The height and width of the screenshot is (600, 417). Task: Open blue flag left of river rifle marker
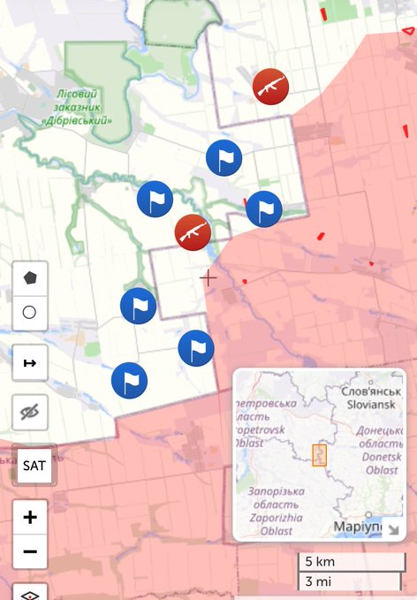point(155,199)
